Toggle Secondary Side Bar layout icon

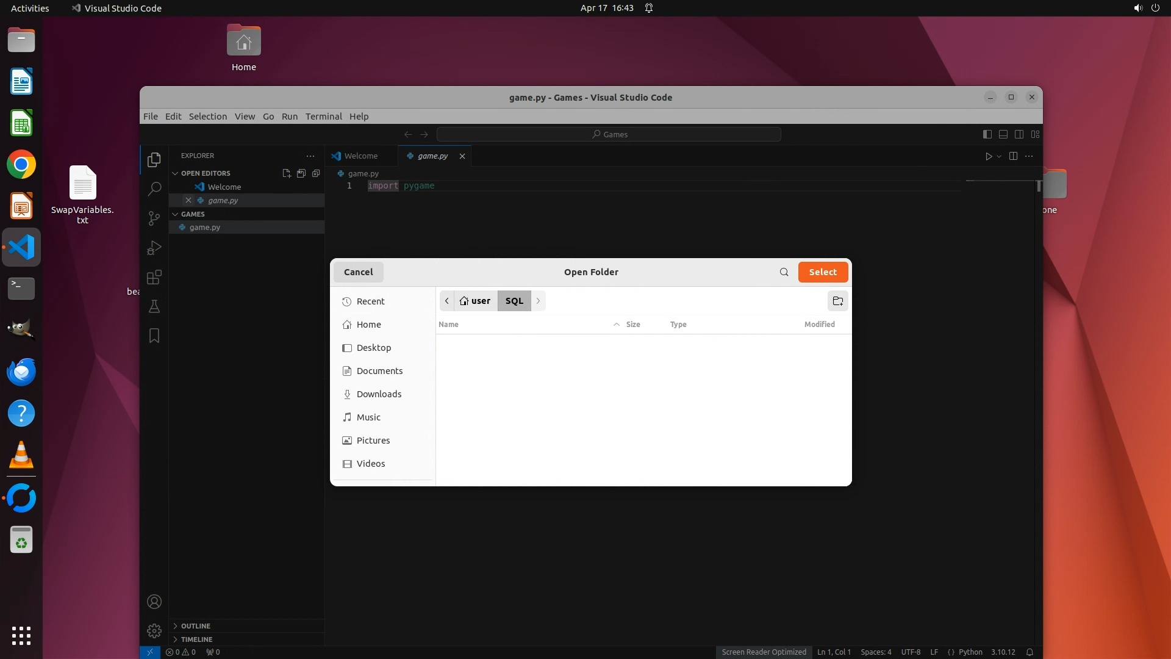tap(1019, 134)
